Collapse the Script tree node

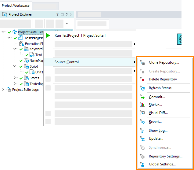[x=15, y=66]
